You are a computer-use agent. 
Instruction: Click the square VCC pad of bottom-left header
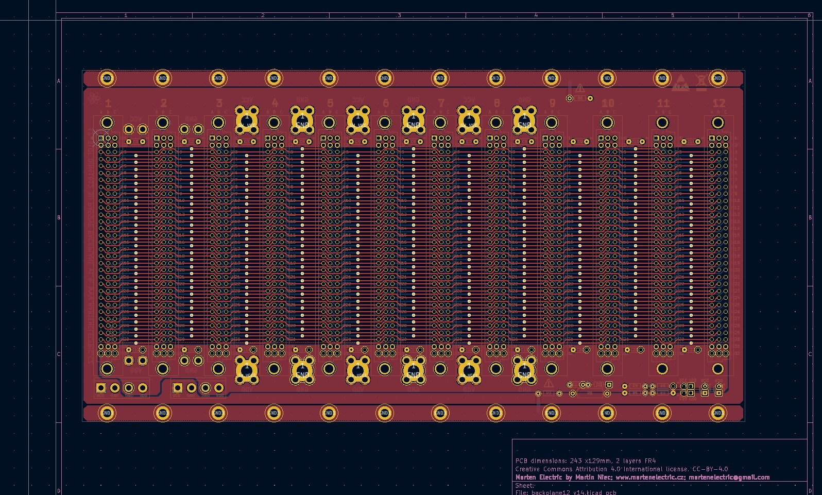tap(101, 387)
